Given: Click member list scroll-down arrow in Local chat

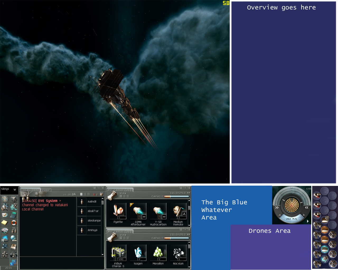Looking at the screenshot, I should pos(102,255).
